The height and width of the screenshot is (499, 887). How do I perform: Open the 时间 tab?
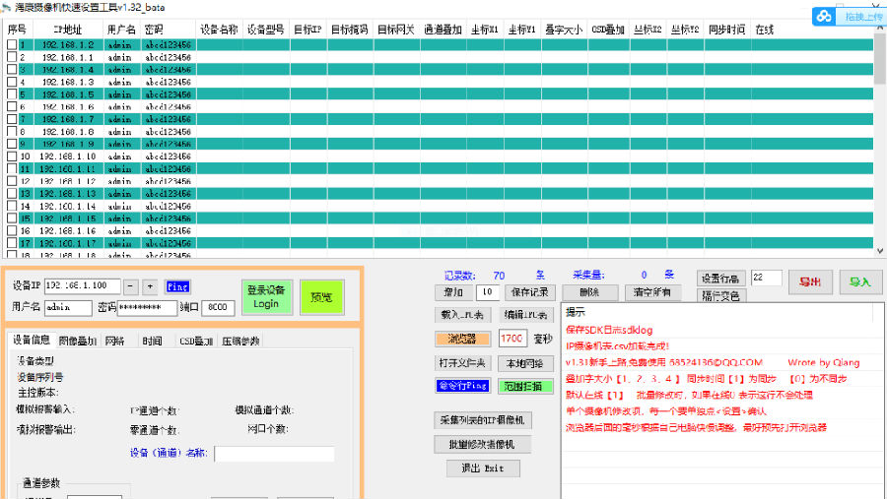151,341
